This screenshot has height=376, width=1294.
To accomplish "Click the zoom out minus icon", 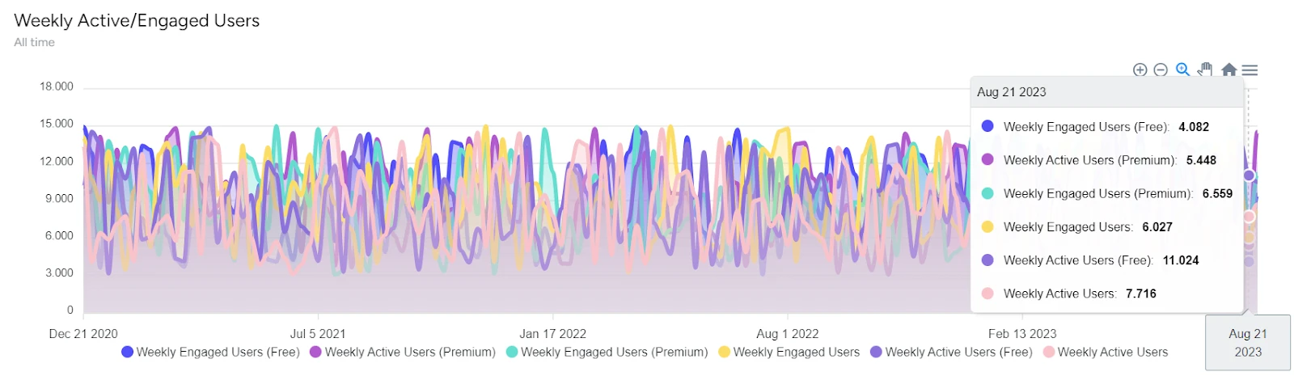I will (1161, 70).
